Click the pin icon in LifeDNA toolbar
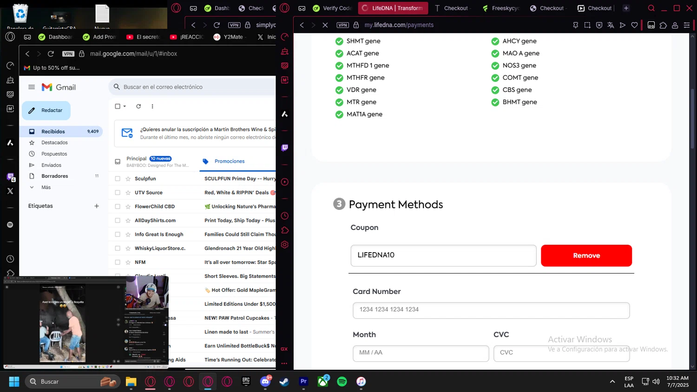697x392 pixels. click(x=576, y=25)
